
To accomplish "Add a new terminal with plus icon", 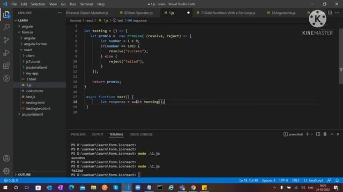I will (x=307, y=134).
